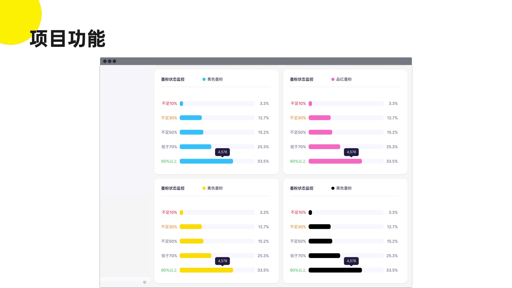This screenshot has height=288, width=512.
Task: Click 黑色墨粉 legend label
Action: (x=344, y=188)
